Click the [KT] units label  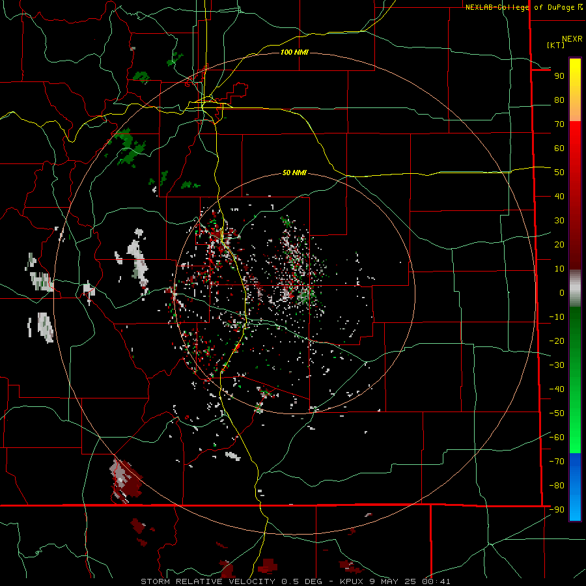[555, 45]
